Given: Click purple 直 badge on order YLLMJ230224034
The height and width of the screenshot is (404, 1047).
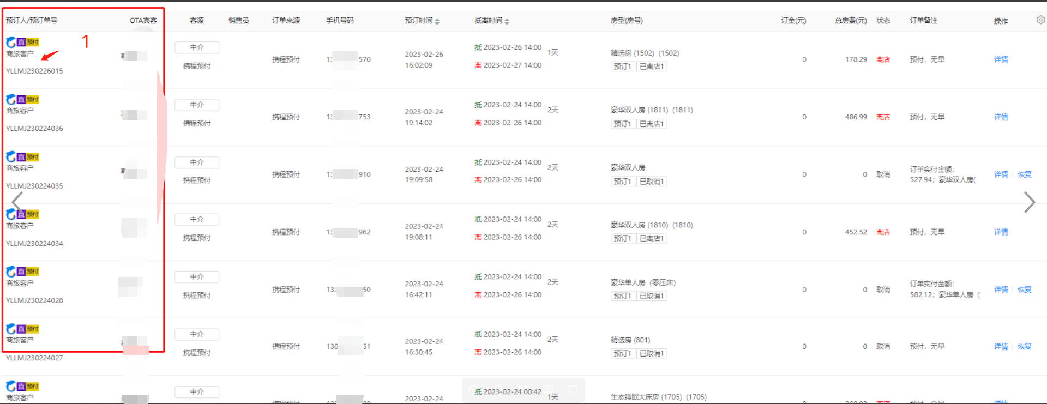Looking at the screenshot, I should 21,214.
